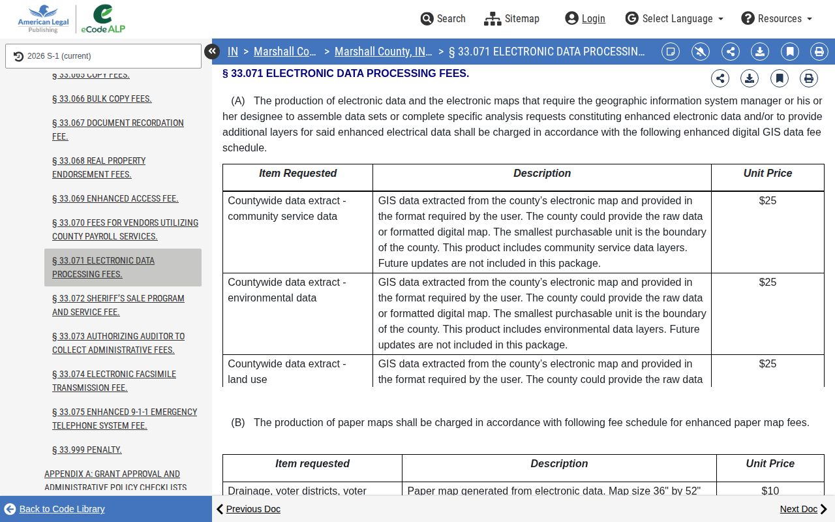Open § 33.067 Document Recordation Fee

click(x=118, y=130)
